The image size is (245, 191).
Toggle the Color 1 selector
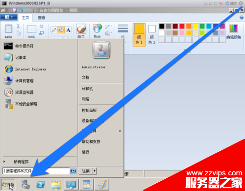coord(139,35)
